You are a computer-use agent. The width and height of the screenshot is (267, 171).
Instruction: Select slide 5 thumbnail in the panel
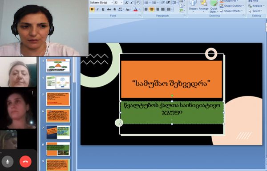pos(58,99)
